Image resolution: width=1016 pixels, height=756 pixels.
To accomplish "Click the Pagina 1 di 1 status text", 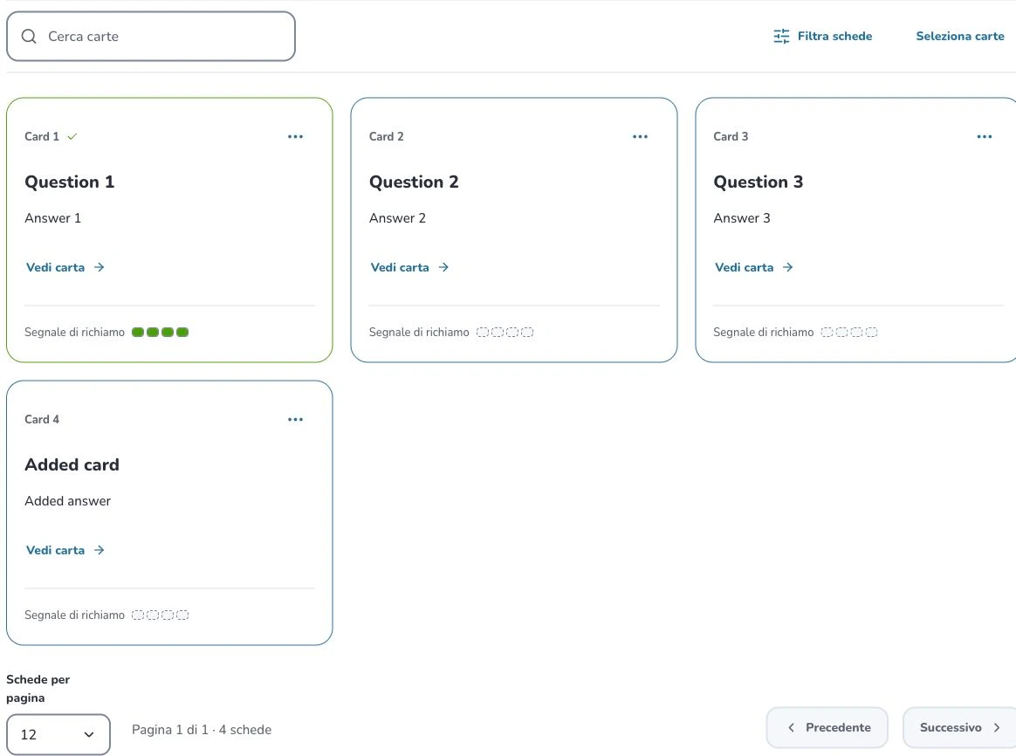I will 202,730.
